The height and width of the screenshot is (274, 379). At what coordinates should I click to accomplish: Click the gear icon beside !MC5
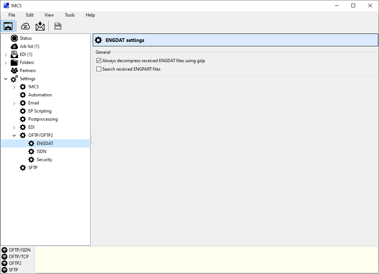pos(23,87)
